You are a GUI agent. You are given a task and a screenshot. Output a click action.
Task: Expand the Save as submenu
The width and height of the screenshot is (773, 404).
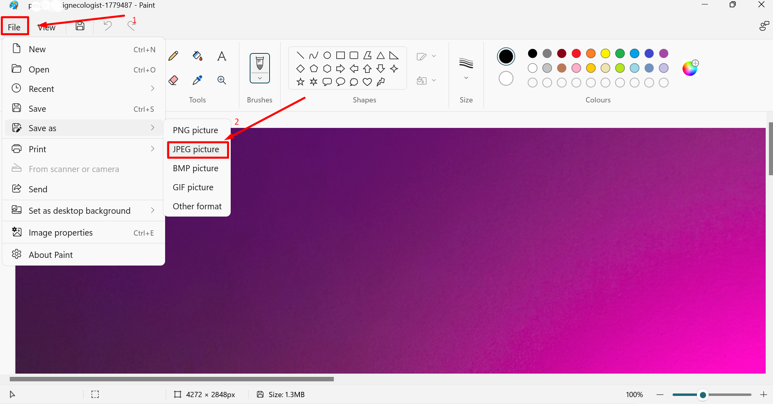(83, 128)
